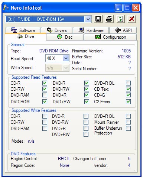This screenshot has height=178, width=143.
Task: Expand the Read Speed 48 X dropdown
Action: click(66, 58)
